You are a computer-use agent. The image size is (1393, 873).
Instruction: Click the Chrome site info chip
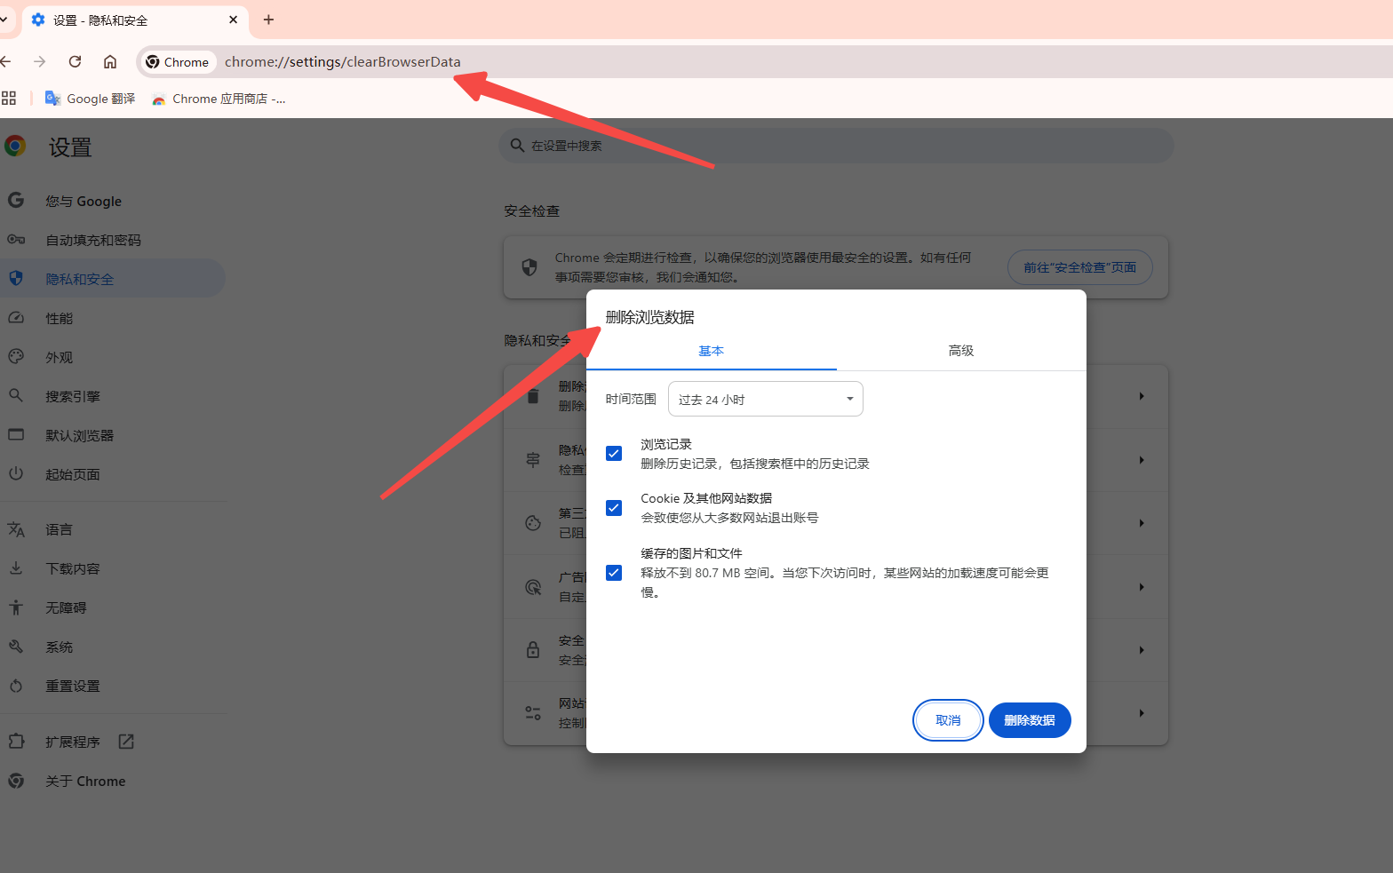point(178,61)
